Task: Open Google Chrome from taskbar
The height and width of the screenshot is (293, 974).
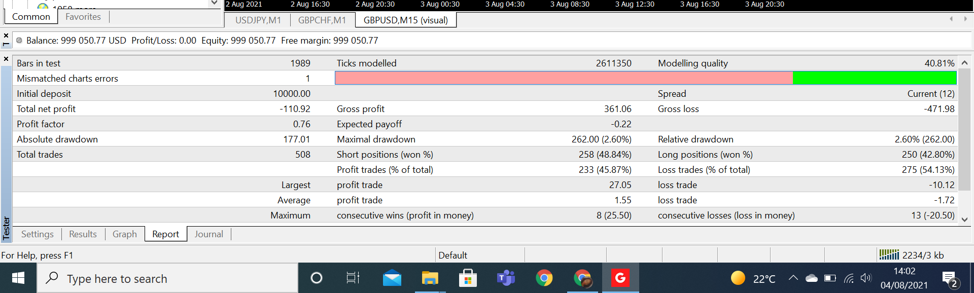Action: (544, 278)
